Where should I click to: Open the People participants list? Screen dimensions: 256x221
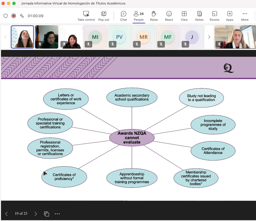point(139,16)
